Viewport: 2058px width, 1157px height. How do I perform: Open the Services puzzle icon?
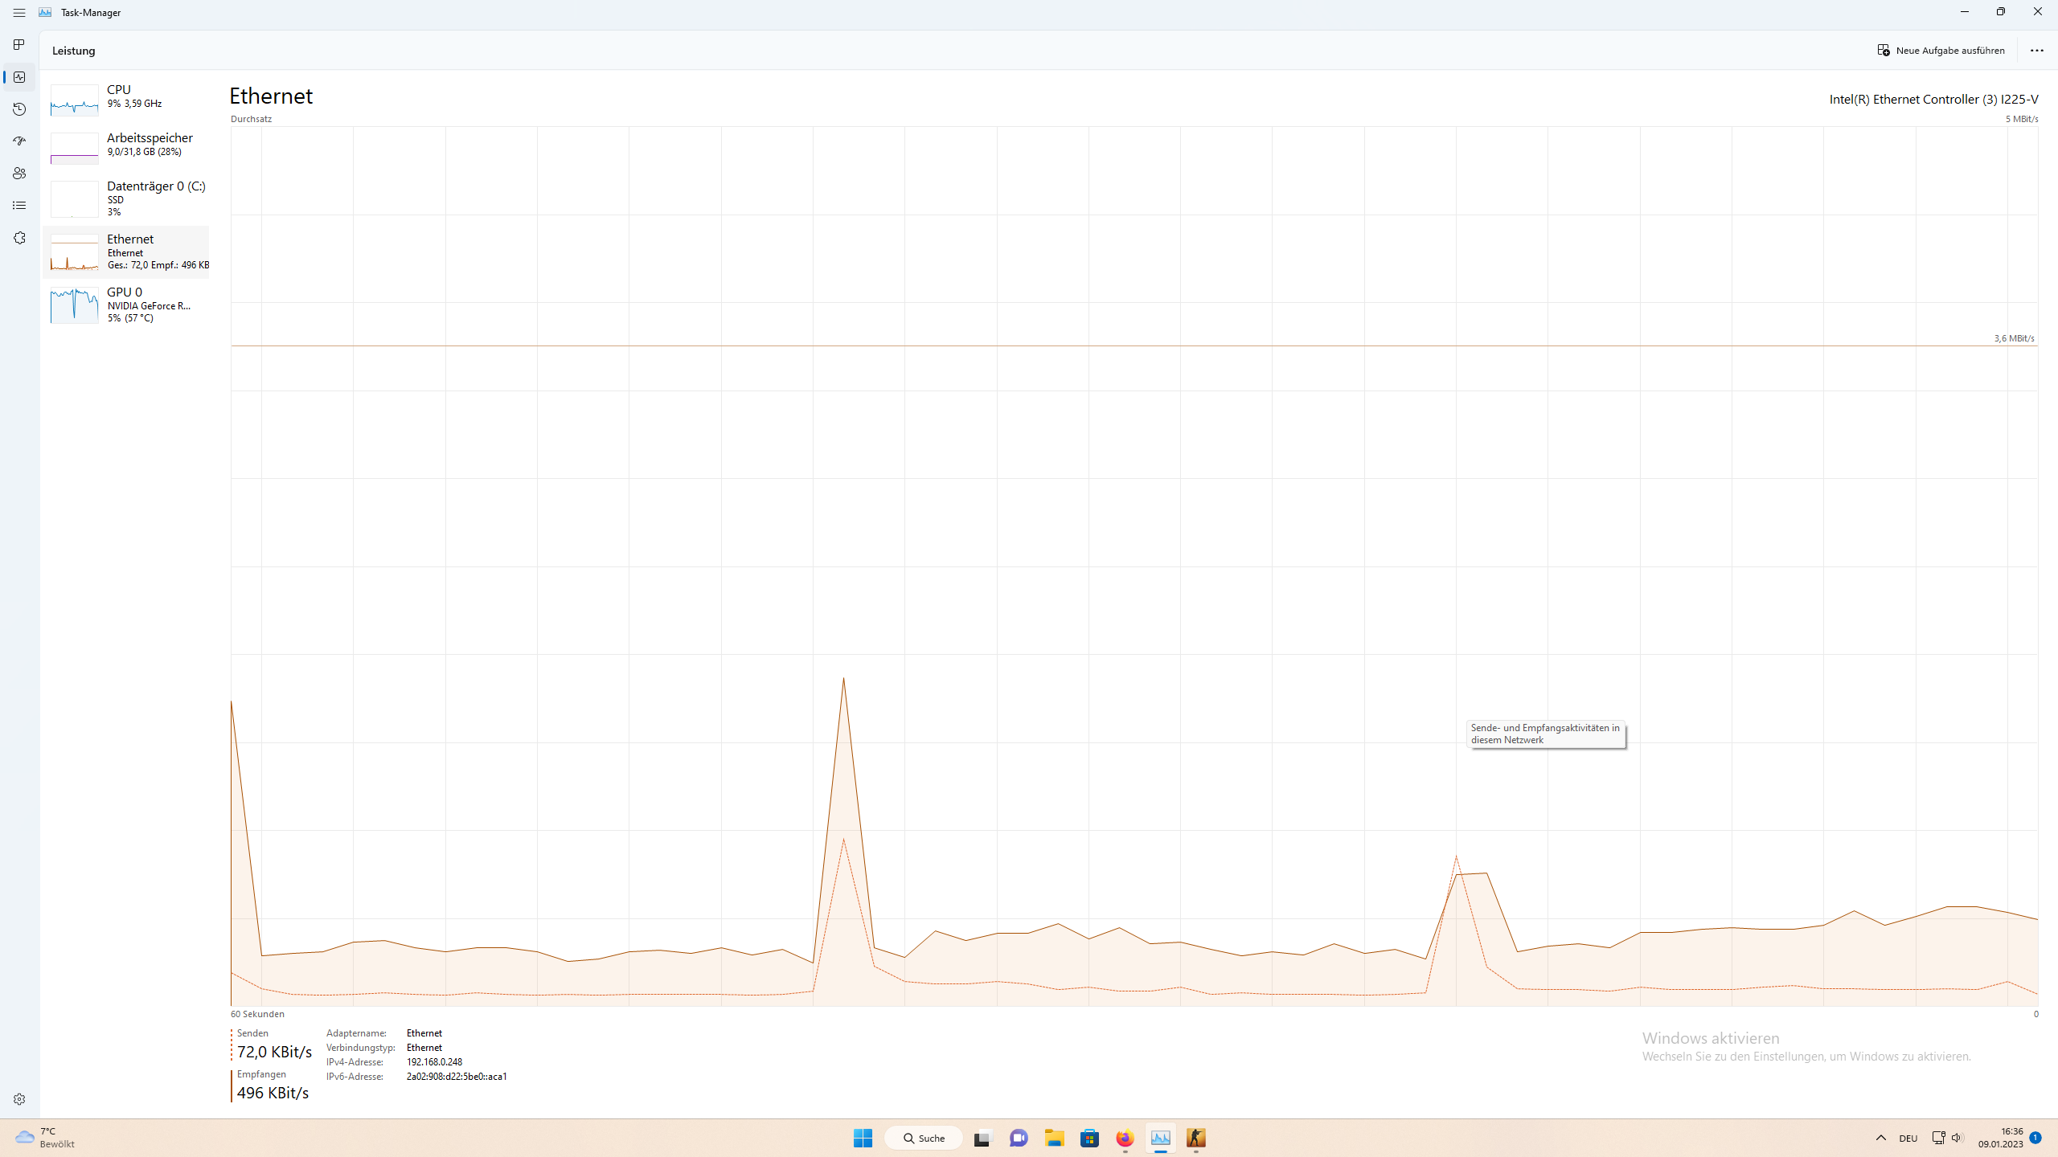[x=19, y=238]
